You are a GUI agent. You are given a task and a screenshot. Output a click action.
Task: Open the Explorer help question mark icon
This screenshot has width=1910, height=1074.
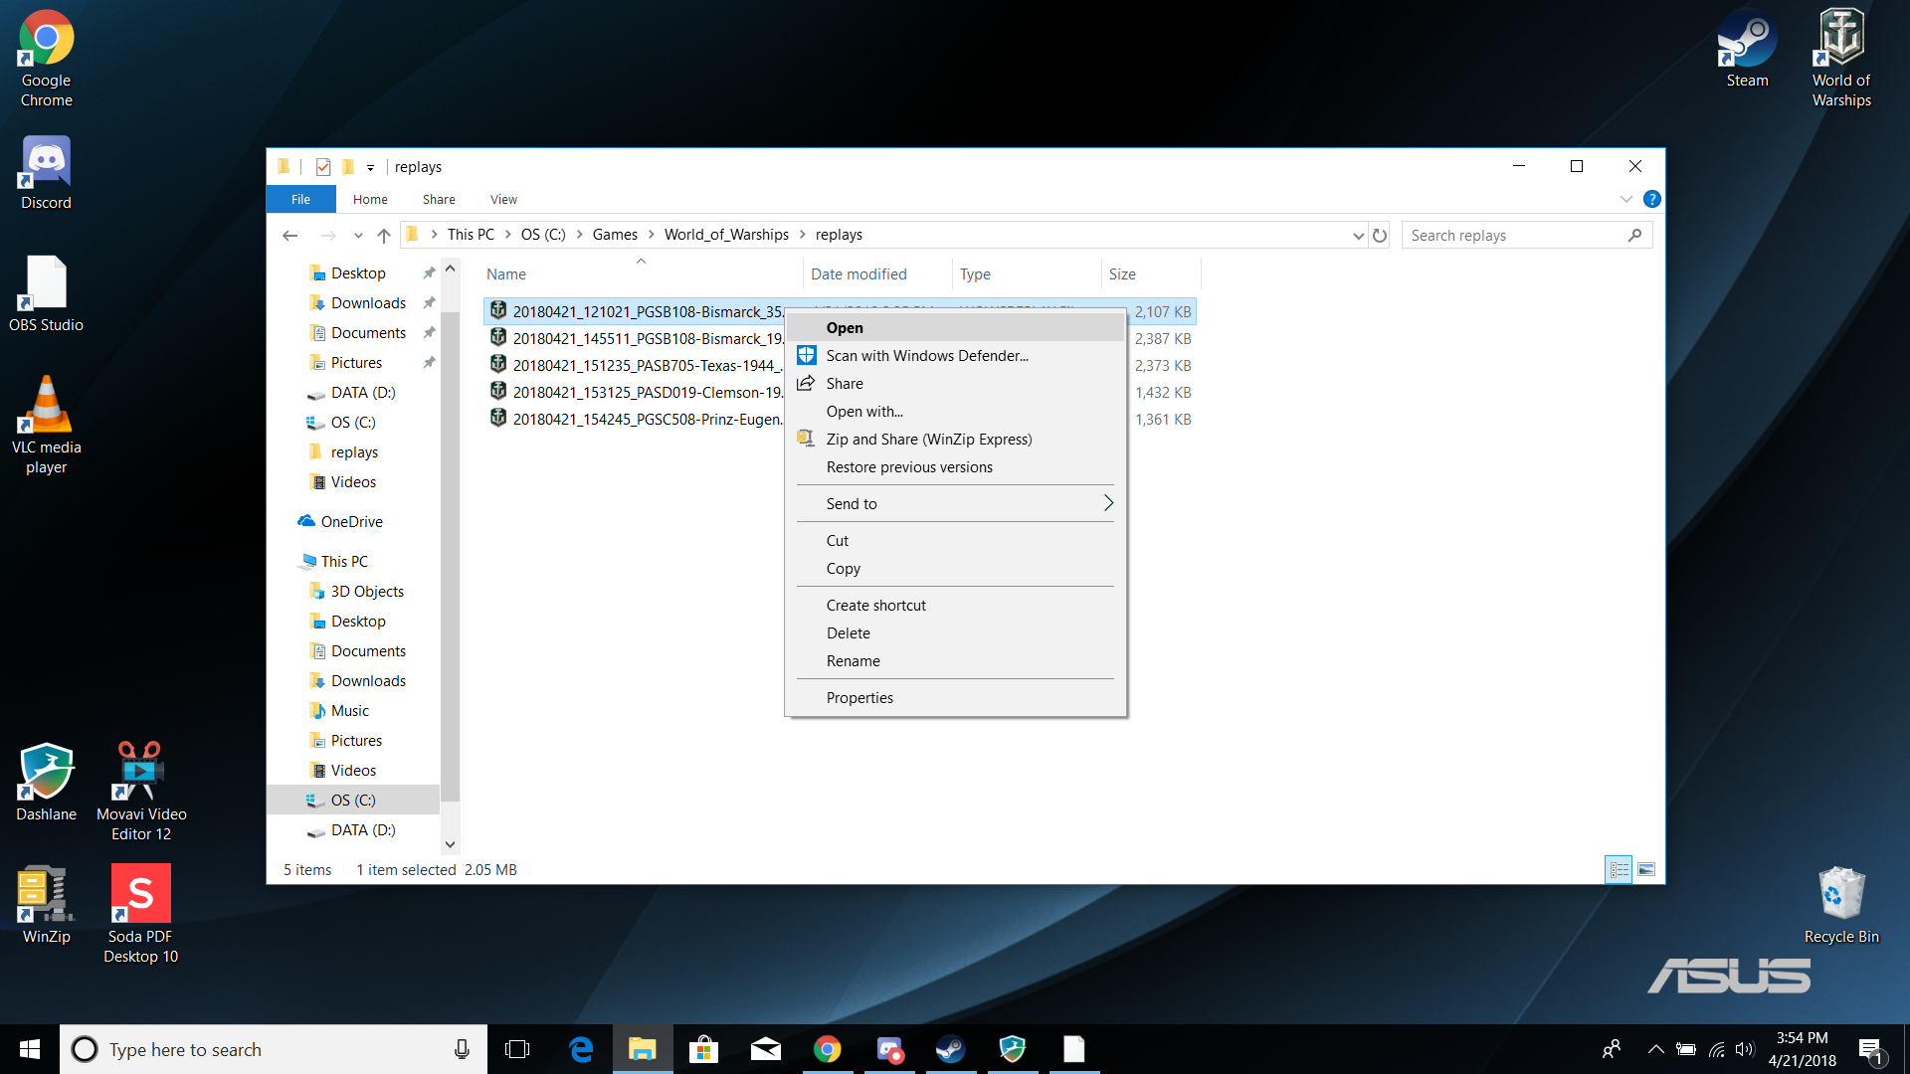pyautogui.click(x=1651, y=199)
